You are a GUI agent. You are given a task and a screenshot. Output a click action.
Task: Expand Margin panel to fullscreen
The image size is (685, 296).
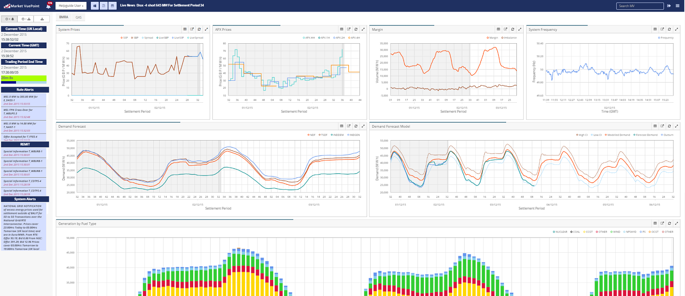coord(520,29)
